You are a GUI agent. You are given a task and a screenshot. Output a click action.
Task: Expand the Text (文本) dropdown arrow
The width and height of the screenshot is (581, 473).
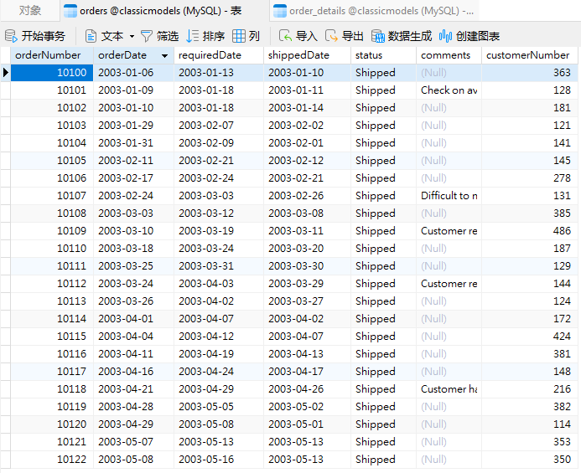[132, 36]
